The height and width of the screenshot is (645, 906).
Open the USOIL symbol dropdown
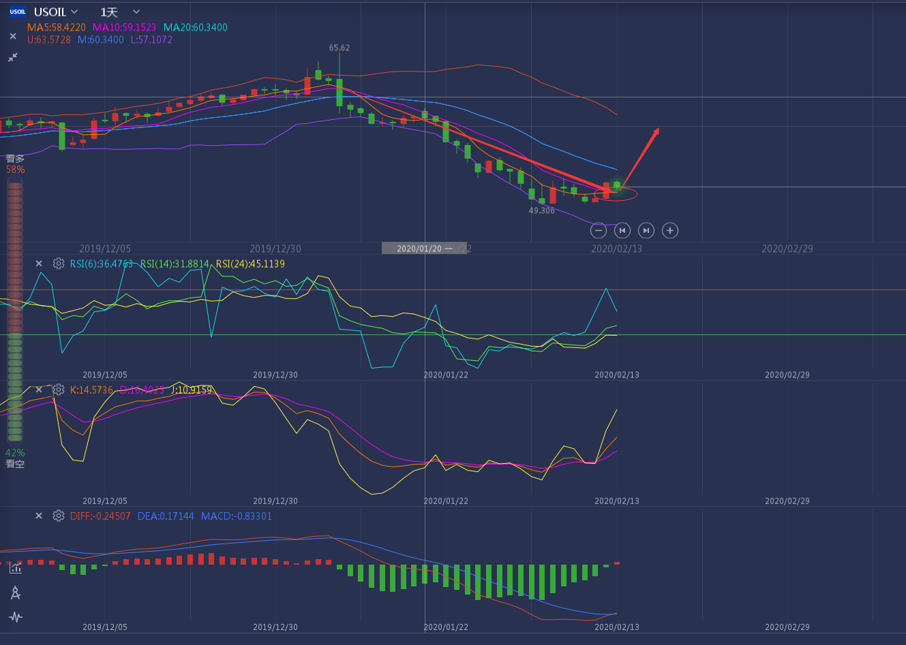[56, 12]
